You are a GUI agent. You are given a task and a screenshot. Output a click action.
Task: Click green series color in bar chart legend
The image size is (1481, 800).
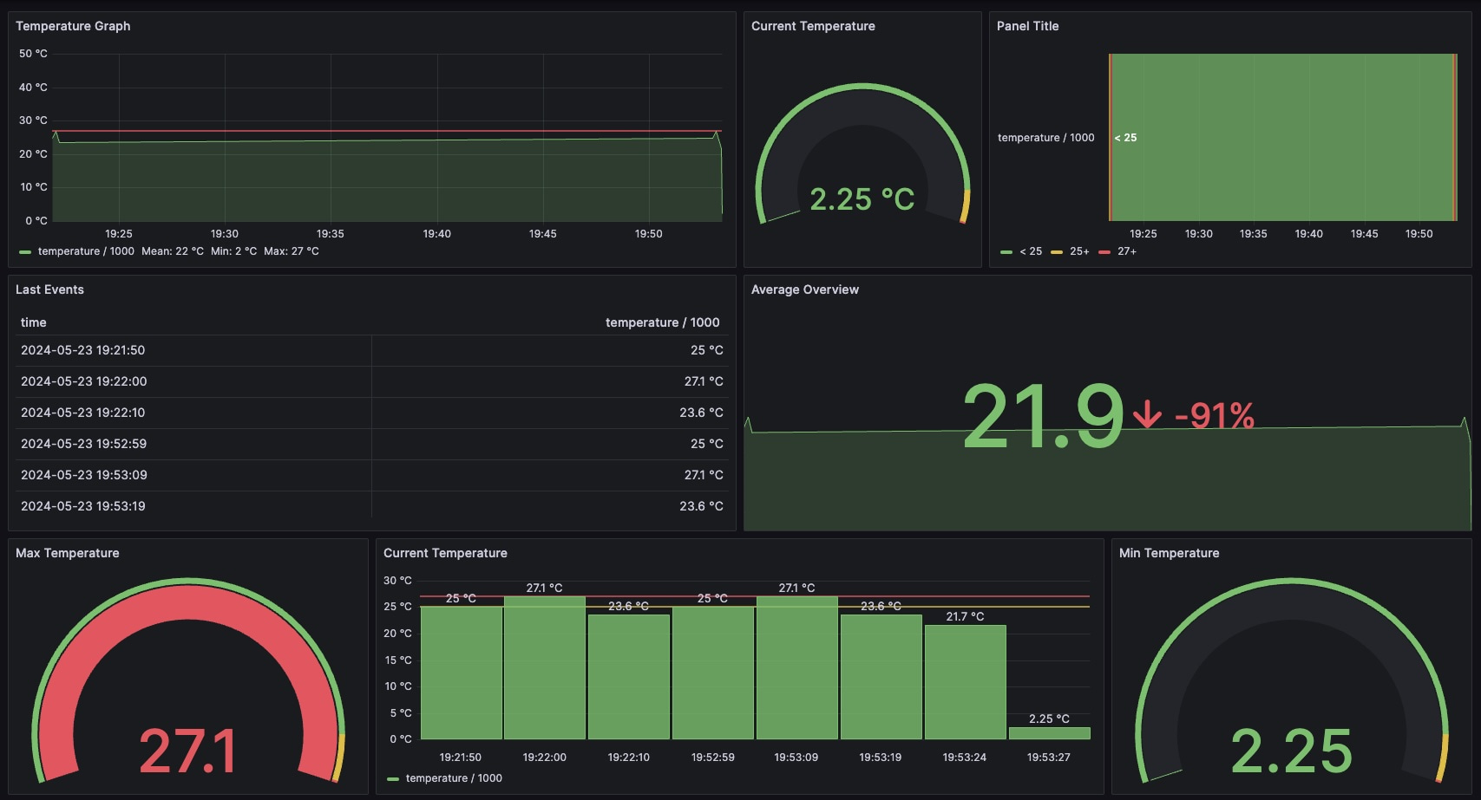coord(393,778)
